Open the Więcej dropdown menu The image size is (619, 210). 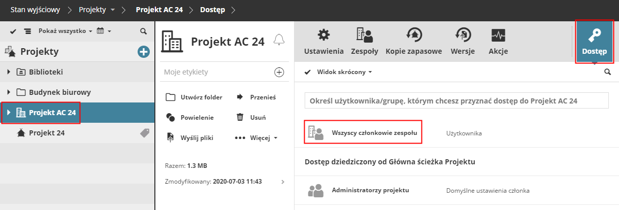256,137
